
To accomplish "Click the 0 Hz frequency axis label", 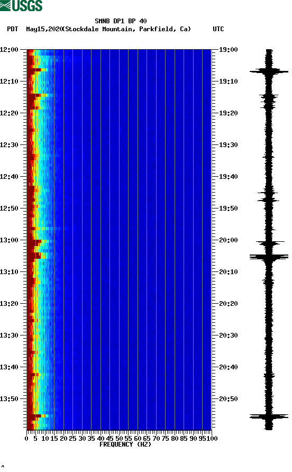I will (x=26, y=439).
